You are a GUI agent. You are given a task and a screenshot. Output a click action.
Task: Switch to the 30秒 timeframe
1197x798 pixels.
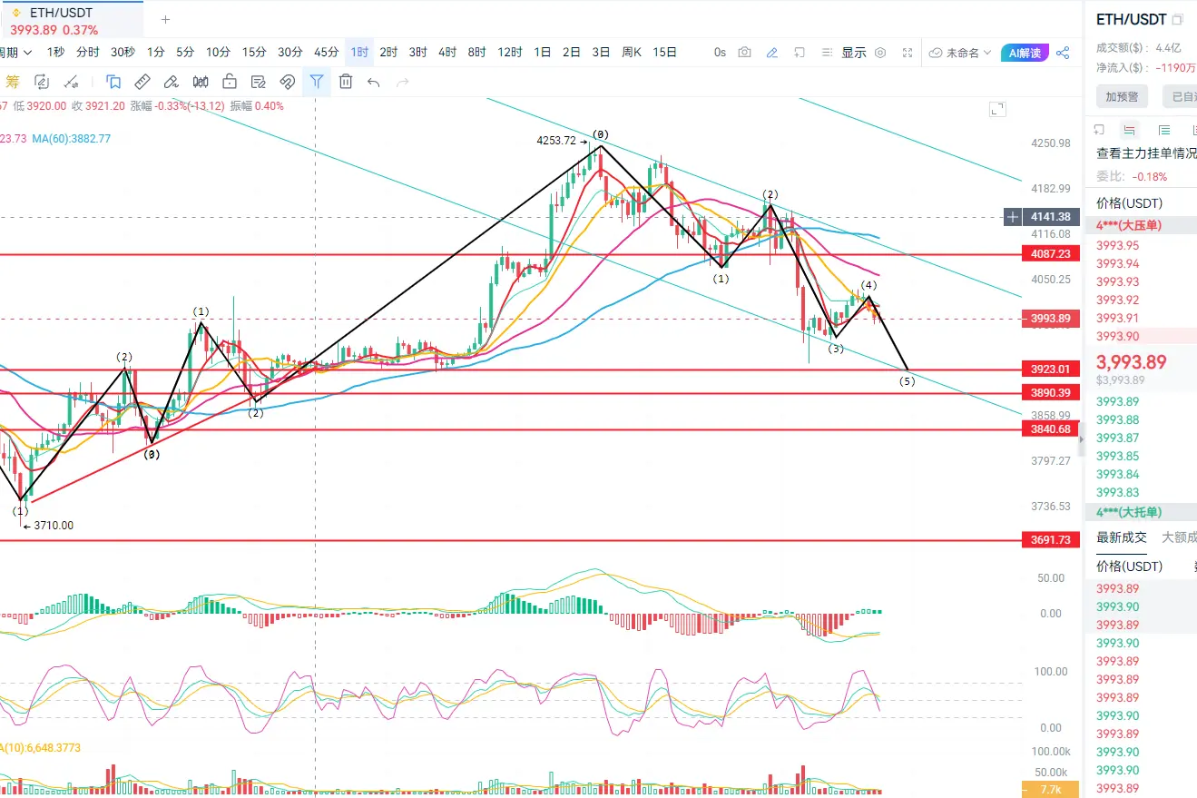tap(123, 53)
